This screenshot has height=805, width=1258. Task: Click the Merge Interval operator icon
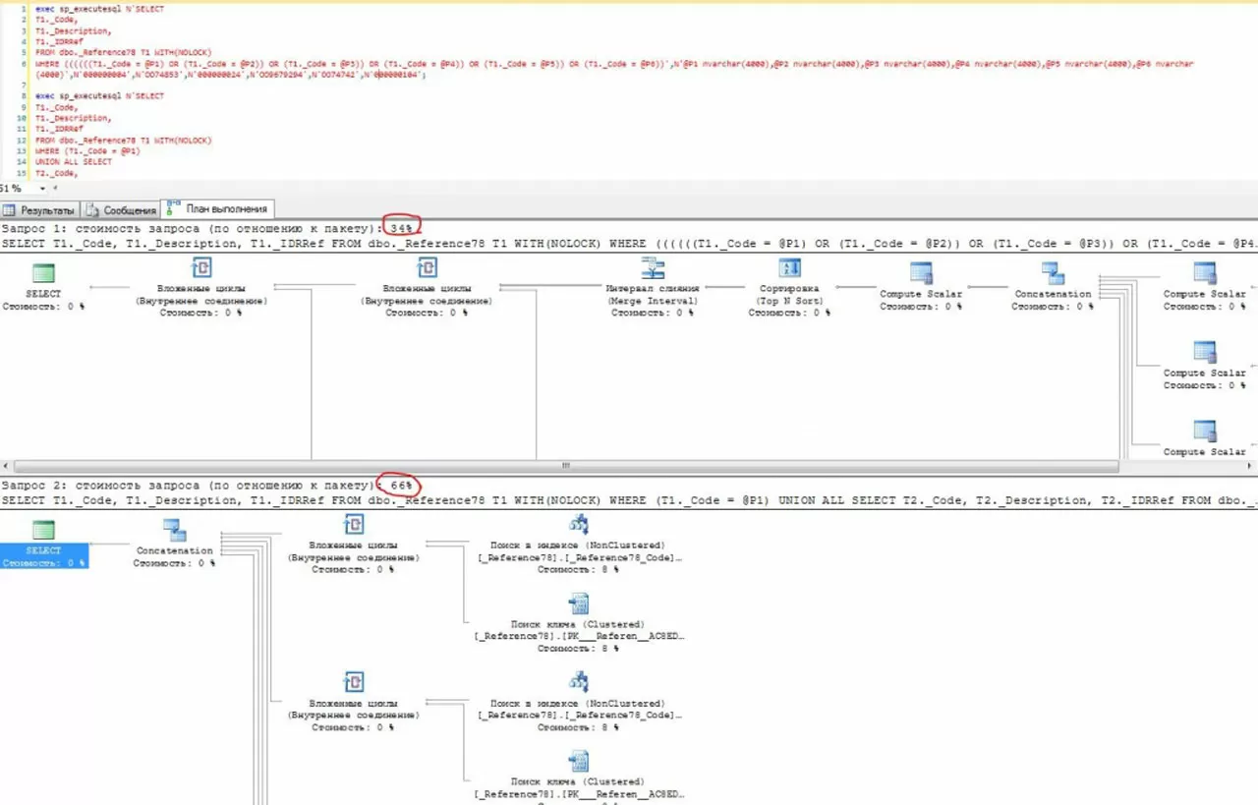[652, 269]
